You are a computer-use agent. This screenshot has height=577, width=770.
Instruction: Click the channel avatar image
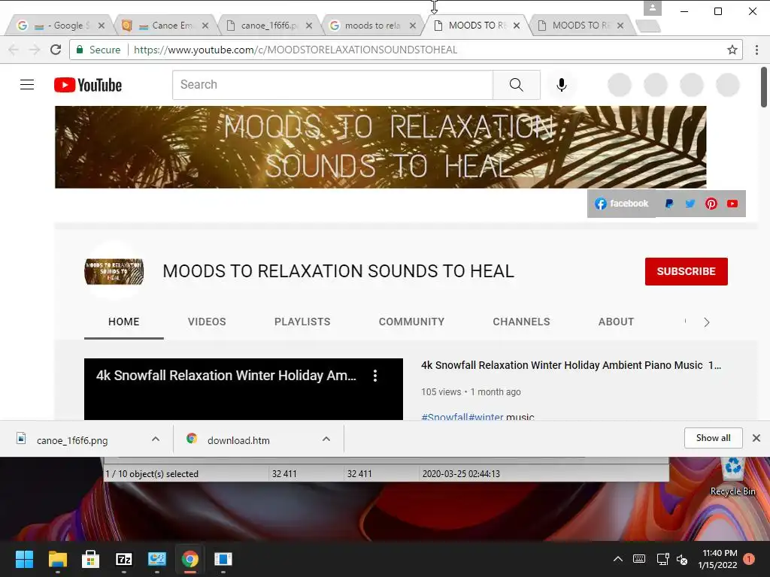click(114, 271)
